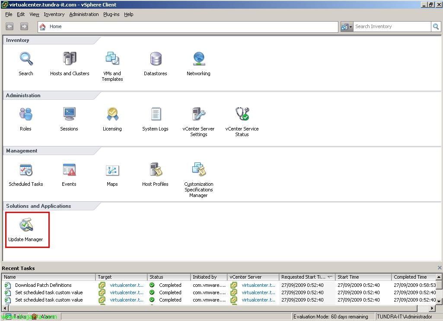The image size is (443, 321).
Task: Click target link of Download Patch Definitions
Action: pyautogui.click(x=127, y=285)
